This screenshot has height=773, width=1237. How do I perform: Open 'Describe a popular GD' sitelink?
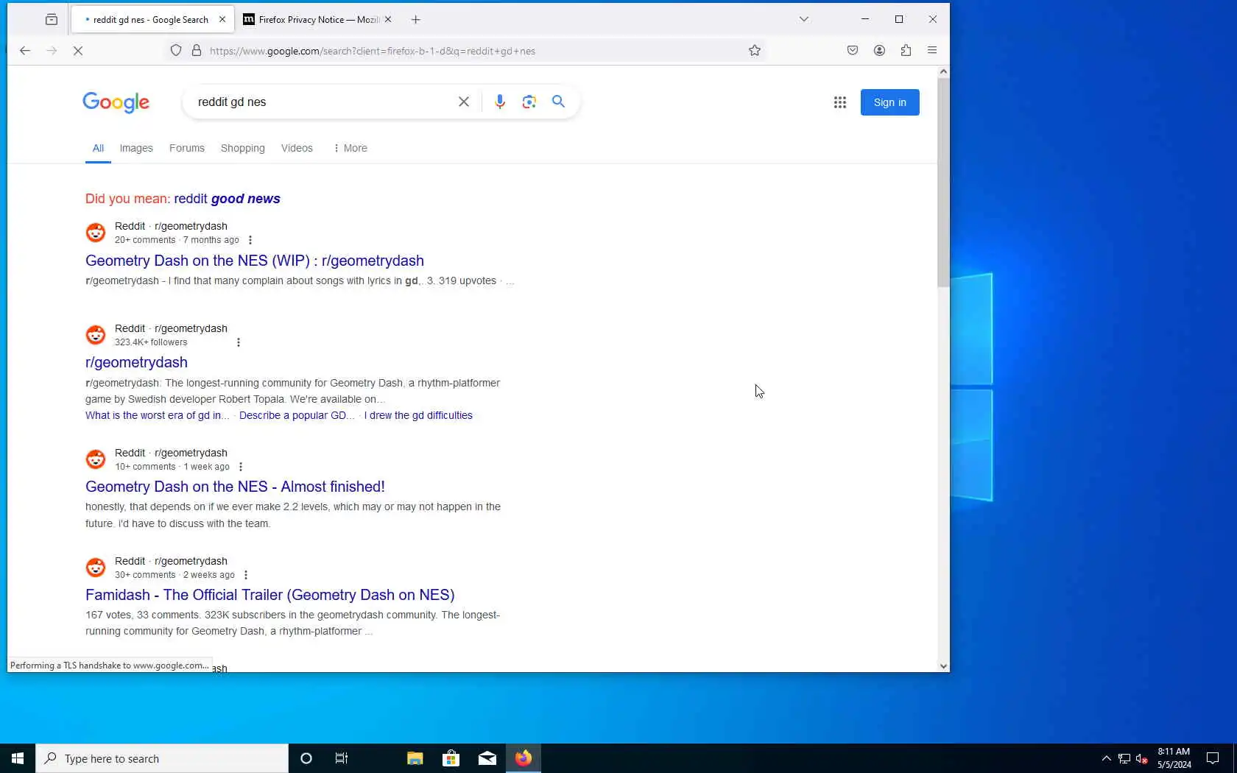pos(297,415)
